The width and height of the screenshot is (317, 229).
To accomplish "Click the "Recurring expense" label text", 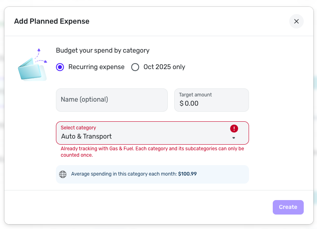I will [x=97, y=67].
